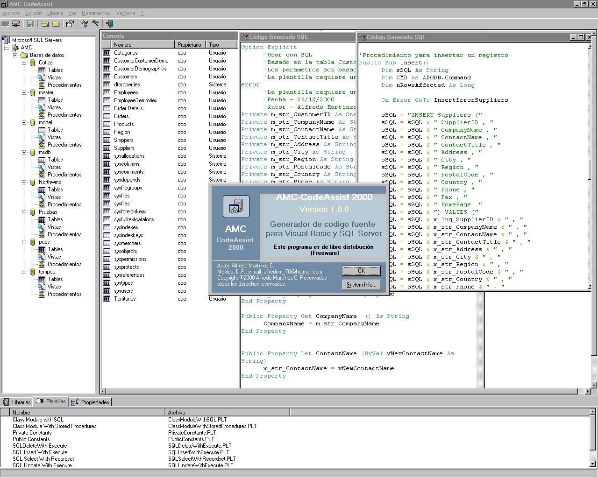
Task: Click the hammer tools toolbar icon
Action: click(95, 24)
